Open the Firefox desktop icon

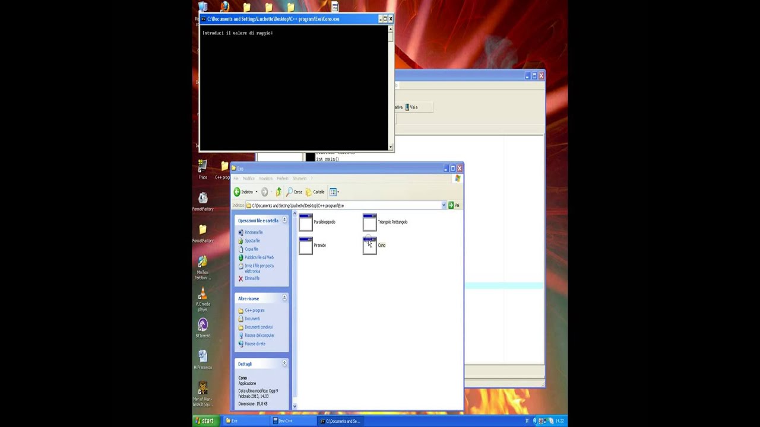tap(224, 7)
